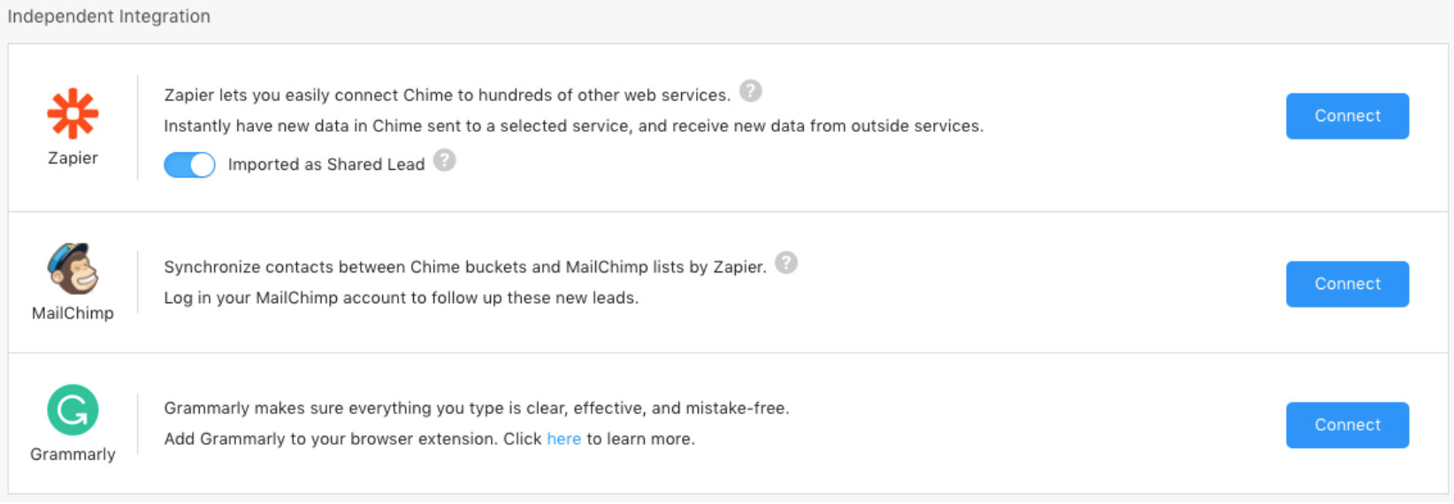Follow the 'here' link to learn about Grammarly
Screen dimensions: 1454x504
[563, 439]
